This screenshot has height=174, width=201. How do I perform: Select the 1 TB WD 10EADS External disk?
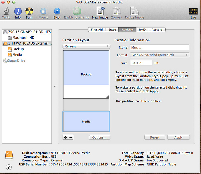point(27,43)
